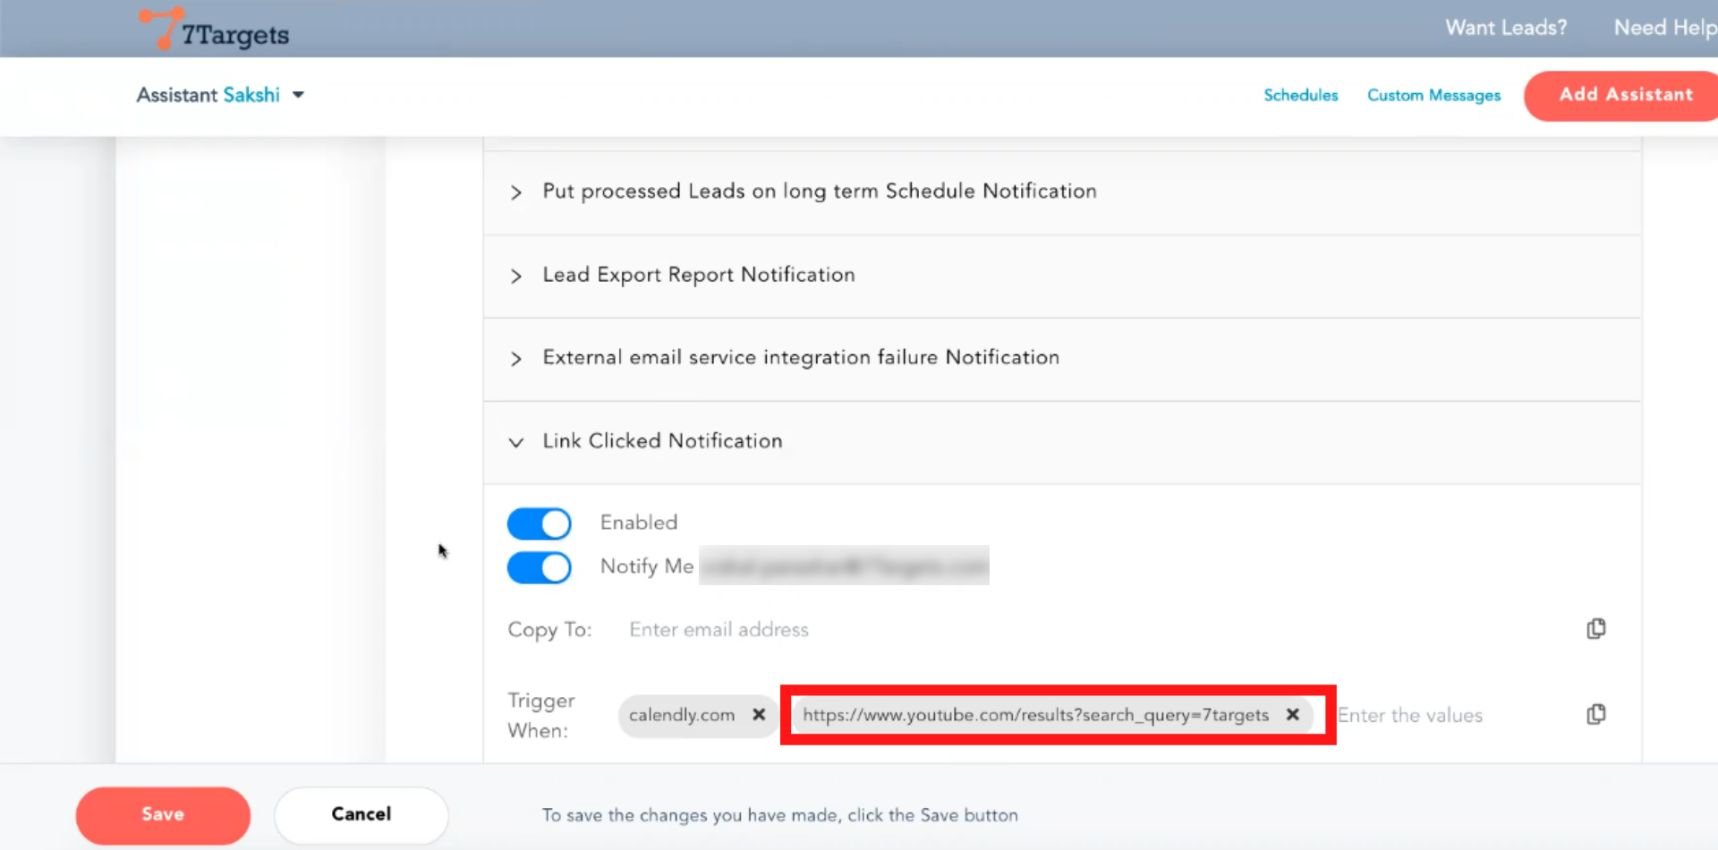This screenshot has height=850, width=1718.
Task: Cancel the changes made
Action: [361, 814]
